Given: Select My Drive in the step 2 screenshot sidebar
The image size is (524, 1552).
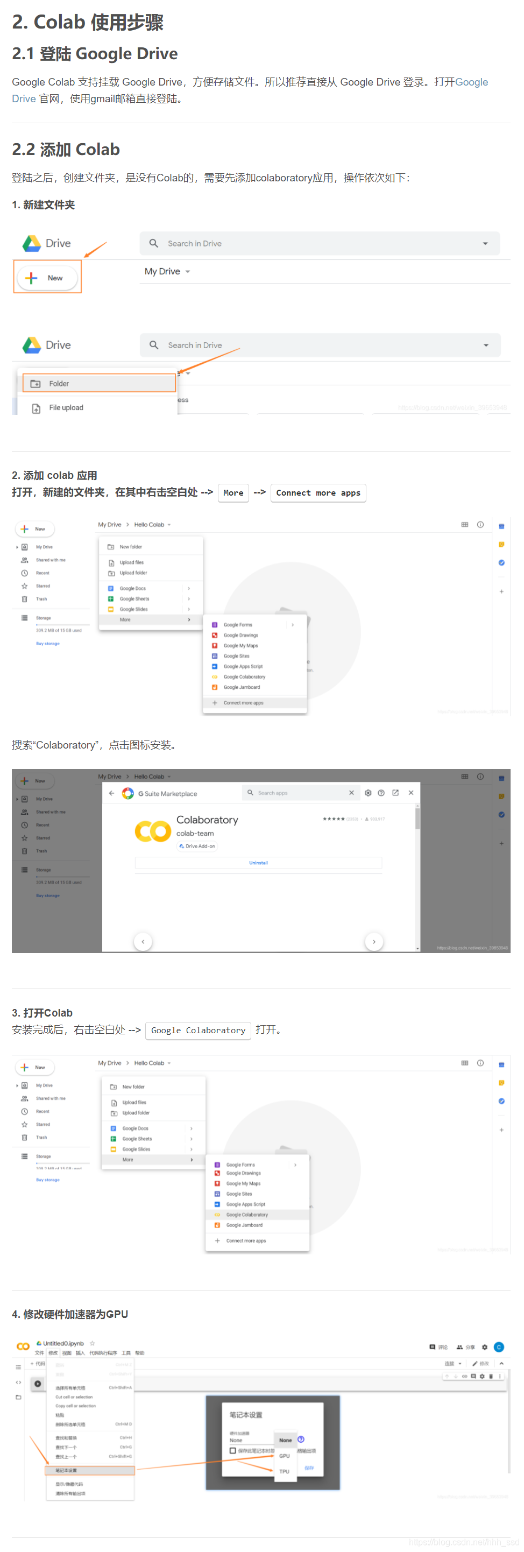Looking at the screenshot, I should [x=44, y=547].
